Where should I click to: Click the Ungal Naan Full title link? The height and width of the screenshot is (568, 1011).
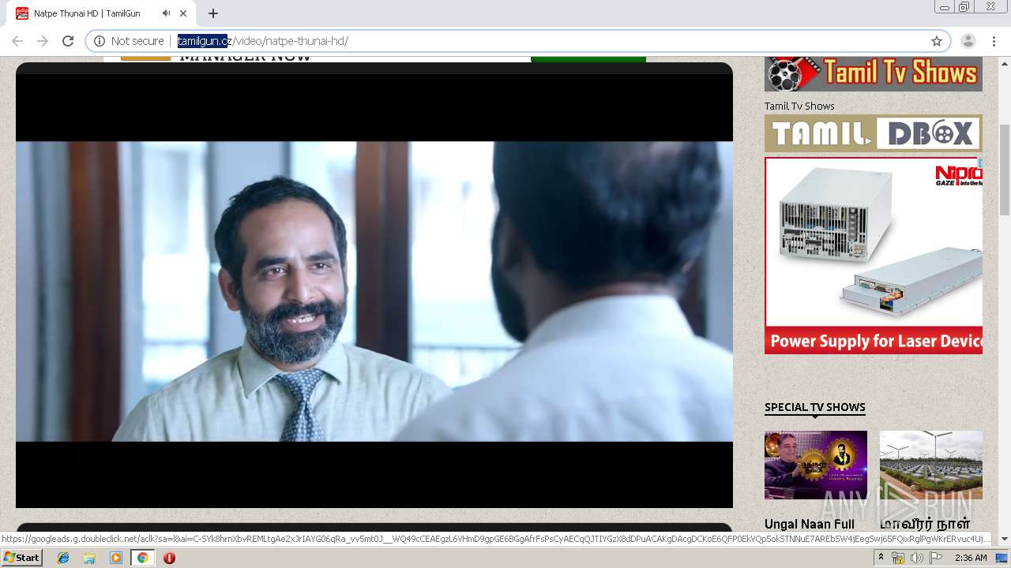click(x=810, y=524)
